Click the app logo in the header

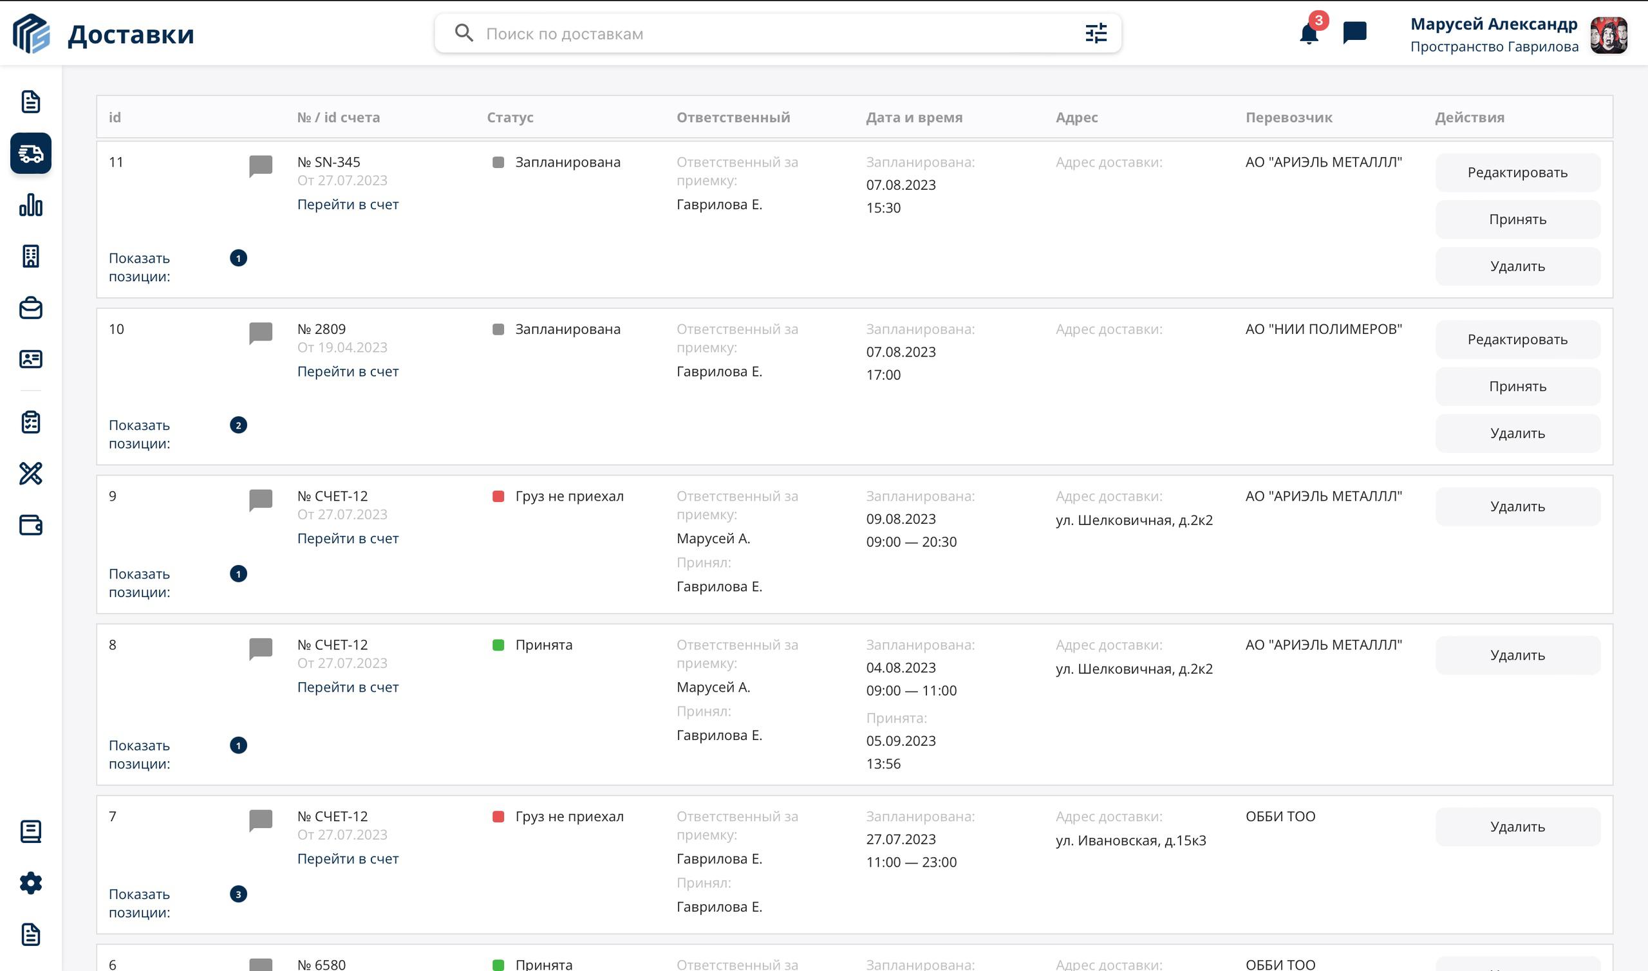[31, 33]
